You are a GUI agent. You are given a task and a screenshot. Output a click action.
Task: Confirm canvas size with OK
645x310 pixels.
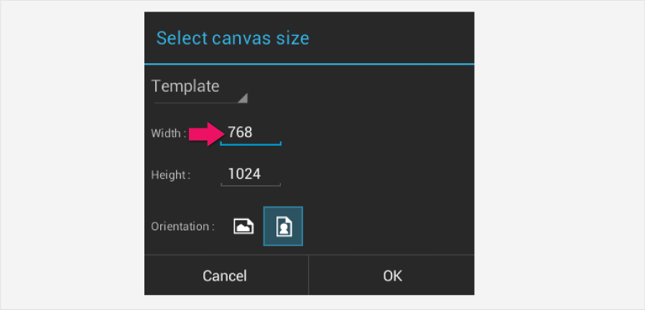[x=391, y=275]
